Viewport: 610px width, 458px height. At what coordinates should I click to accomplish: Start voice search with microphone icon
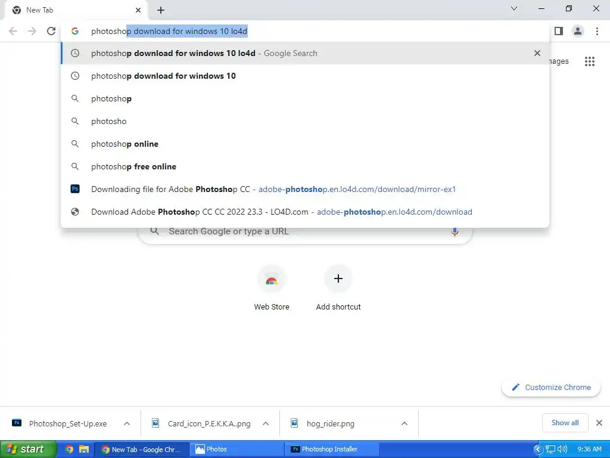coord(455,232)
